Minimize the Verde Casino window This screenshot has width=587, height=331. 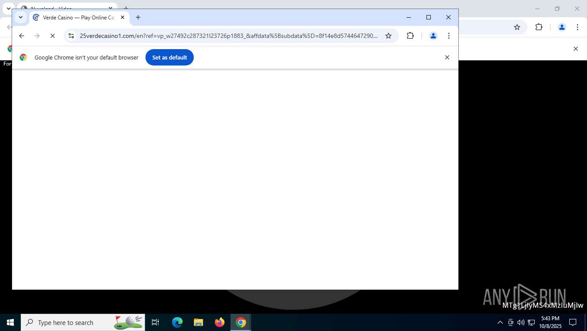(x=409, y=17)
